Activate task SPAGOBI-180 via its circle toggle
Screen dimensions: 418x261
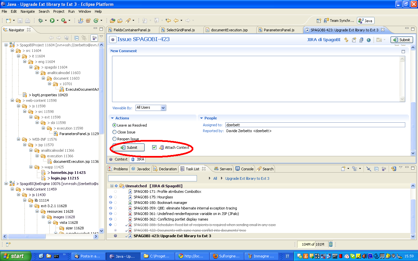tap(115, 203)
